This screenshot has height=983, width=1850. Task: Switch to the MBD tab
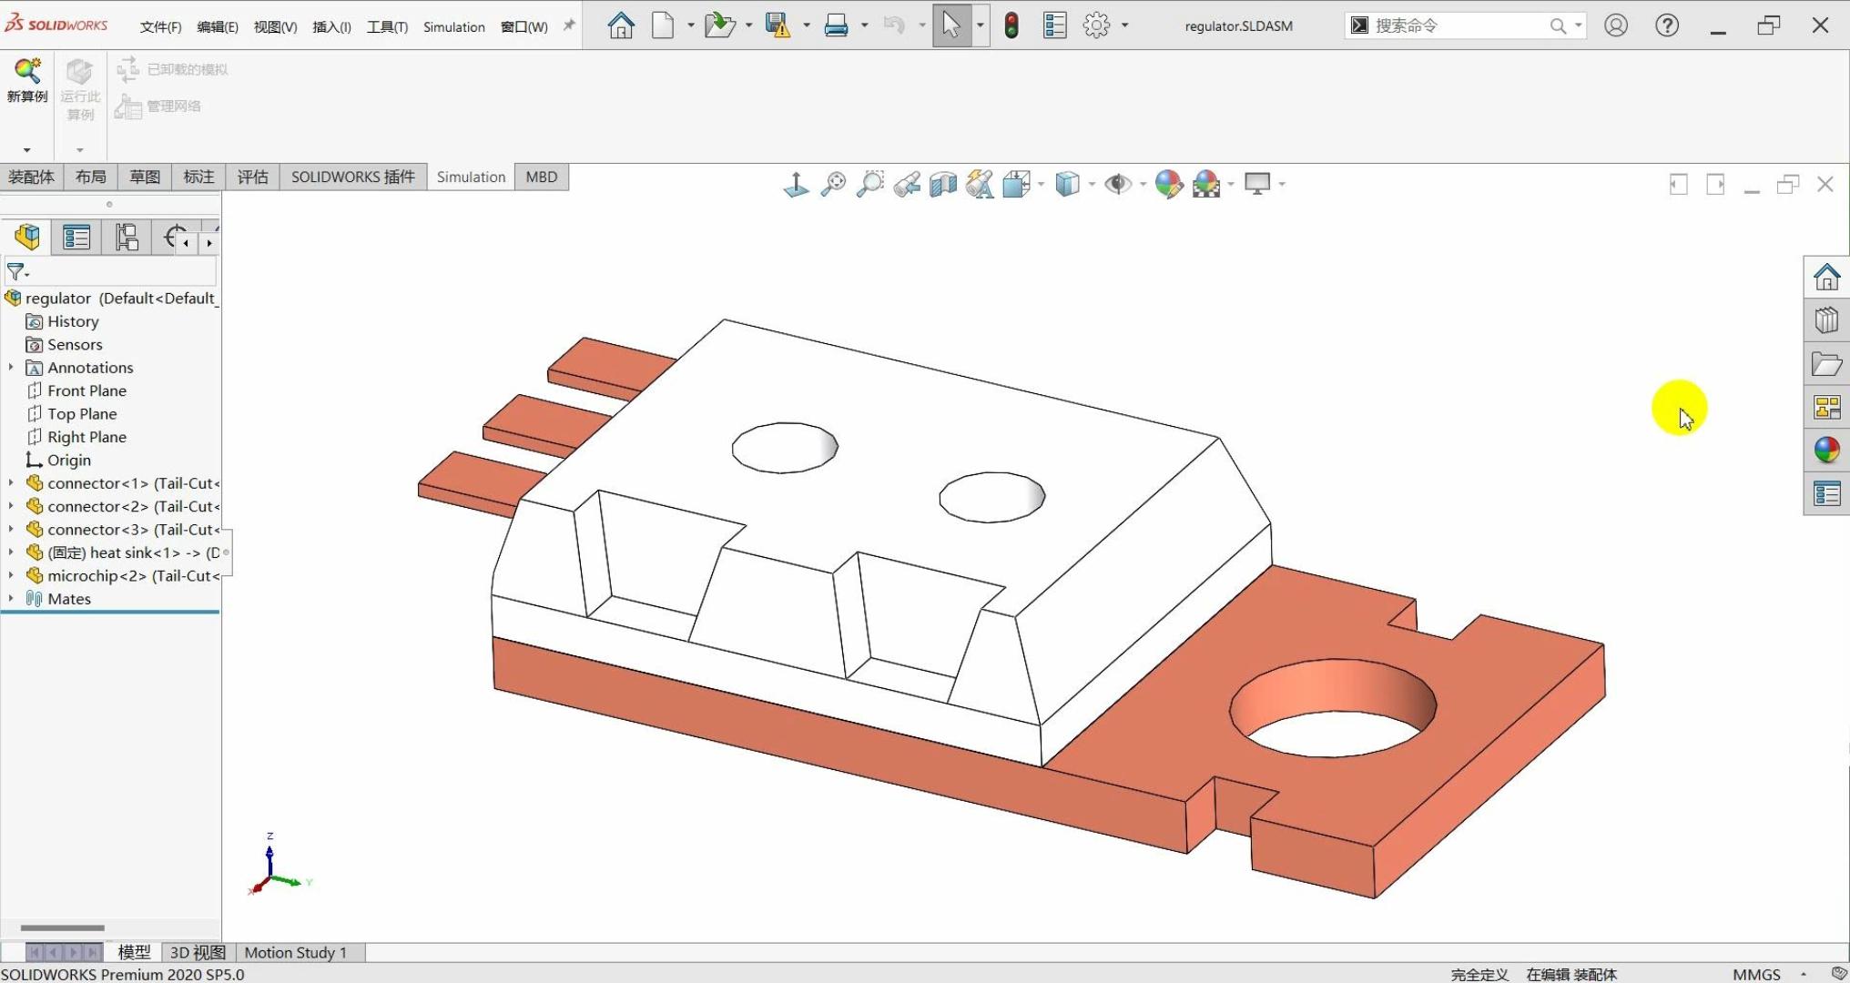(x=541, y=177)
